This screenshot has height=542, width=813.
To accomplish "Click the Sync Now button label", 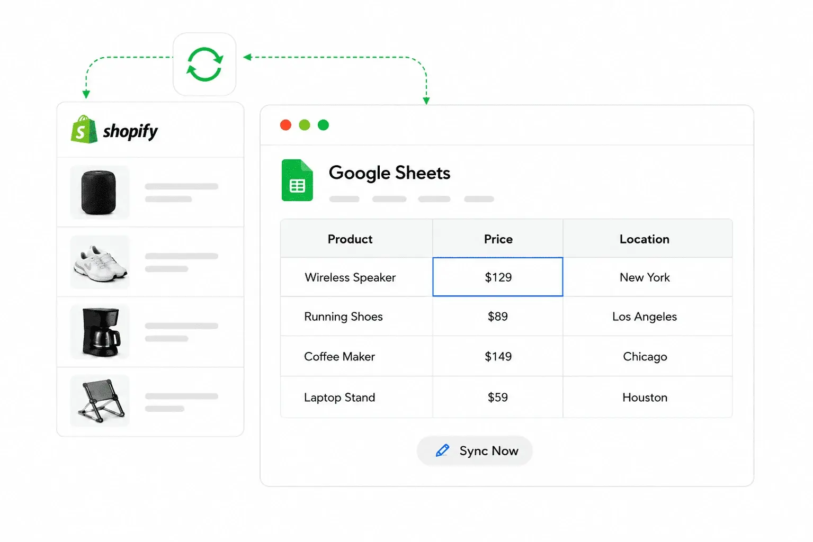I will tap(489, 451).
